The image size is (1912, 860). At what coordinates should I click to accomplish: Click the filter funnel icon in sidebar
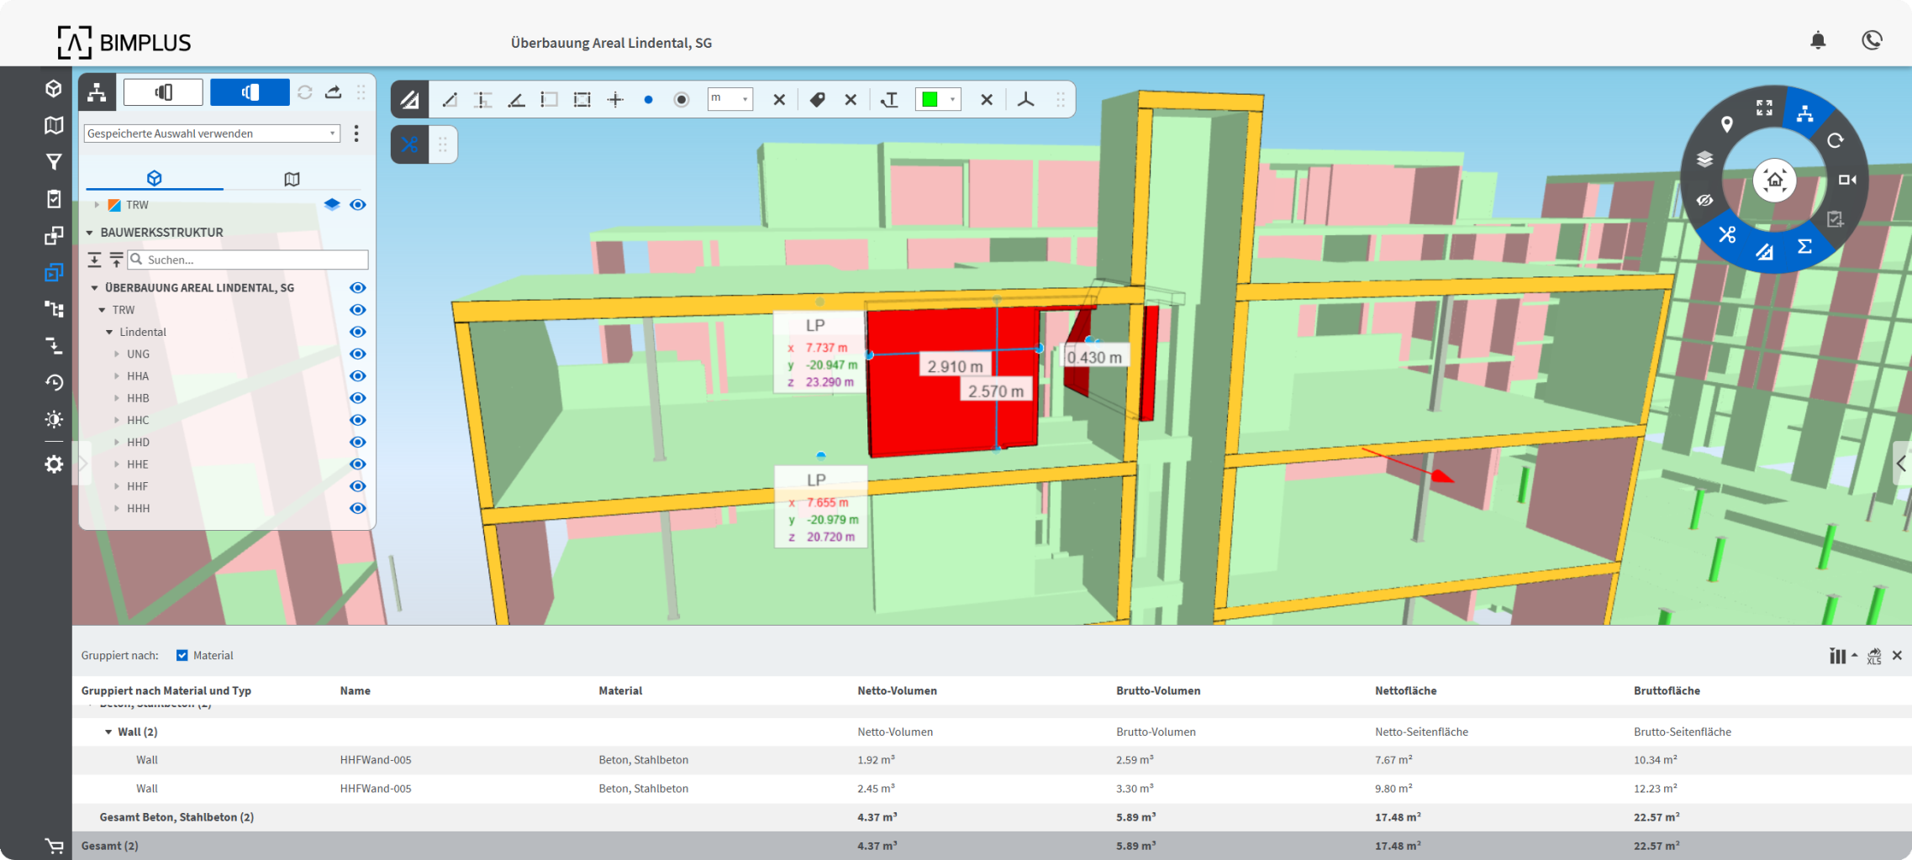point(54,162)
